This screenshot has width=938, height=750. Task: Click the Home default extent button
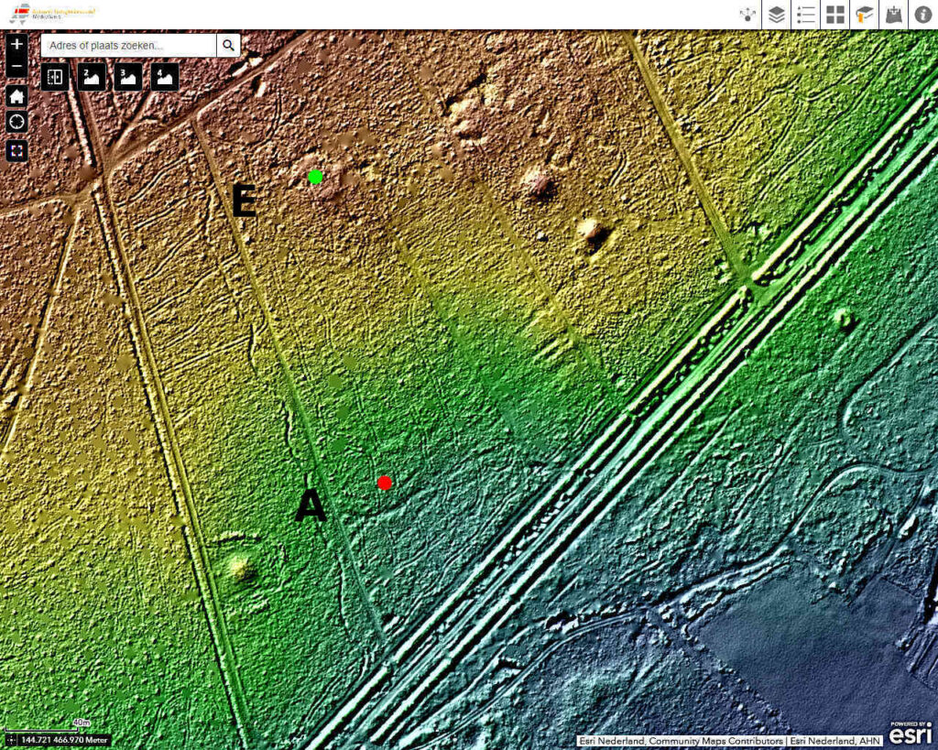(17, 96)
